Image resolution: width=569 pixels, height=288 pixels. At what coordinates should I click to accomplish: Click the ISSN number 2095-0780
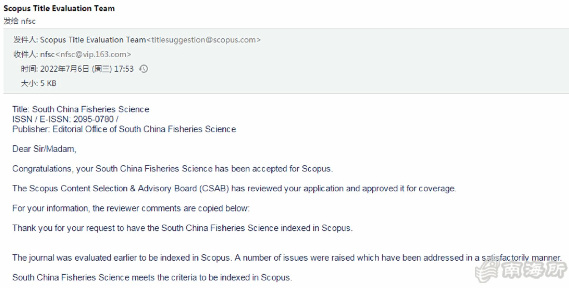[x=93, y=119]
